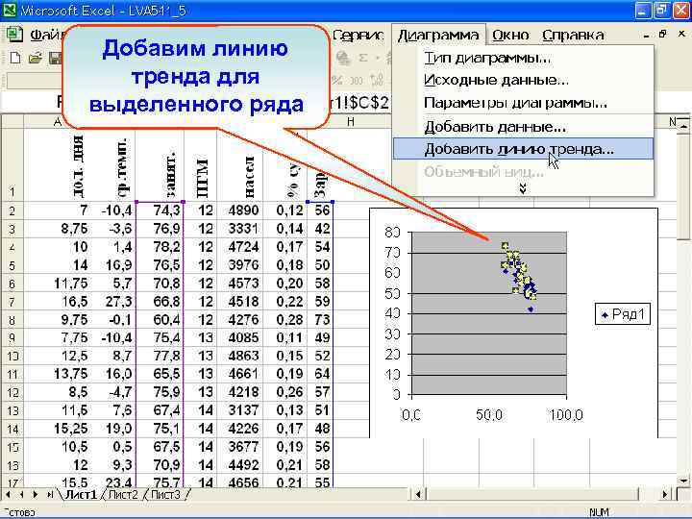Click the cell containing 27,3
Image resolution: width=692 pixels, height=519 pixels.
click(x=112, y=302)
